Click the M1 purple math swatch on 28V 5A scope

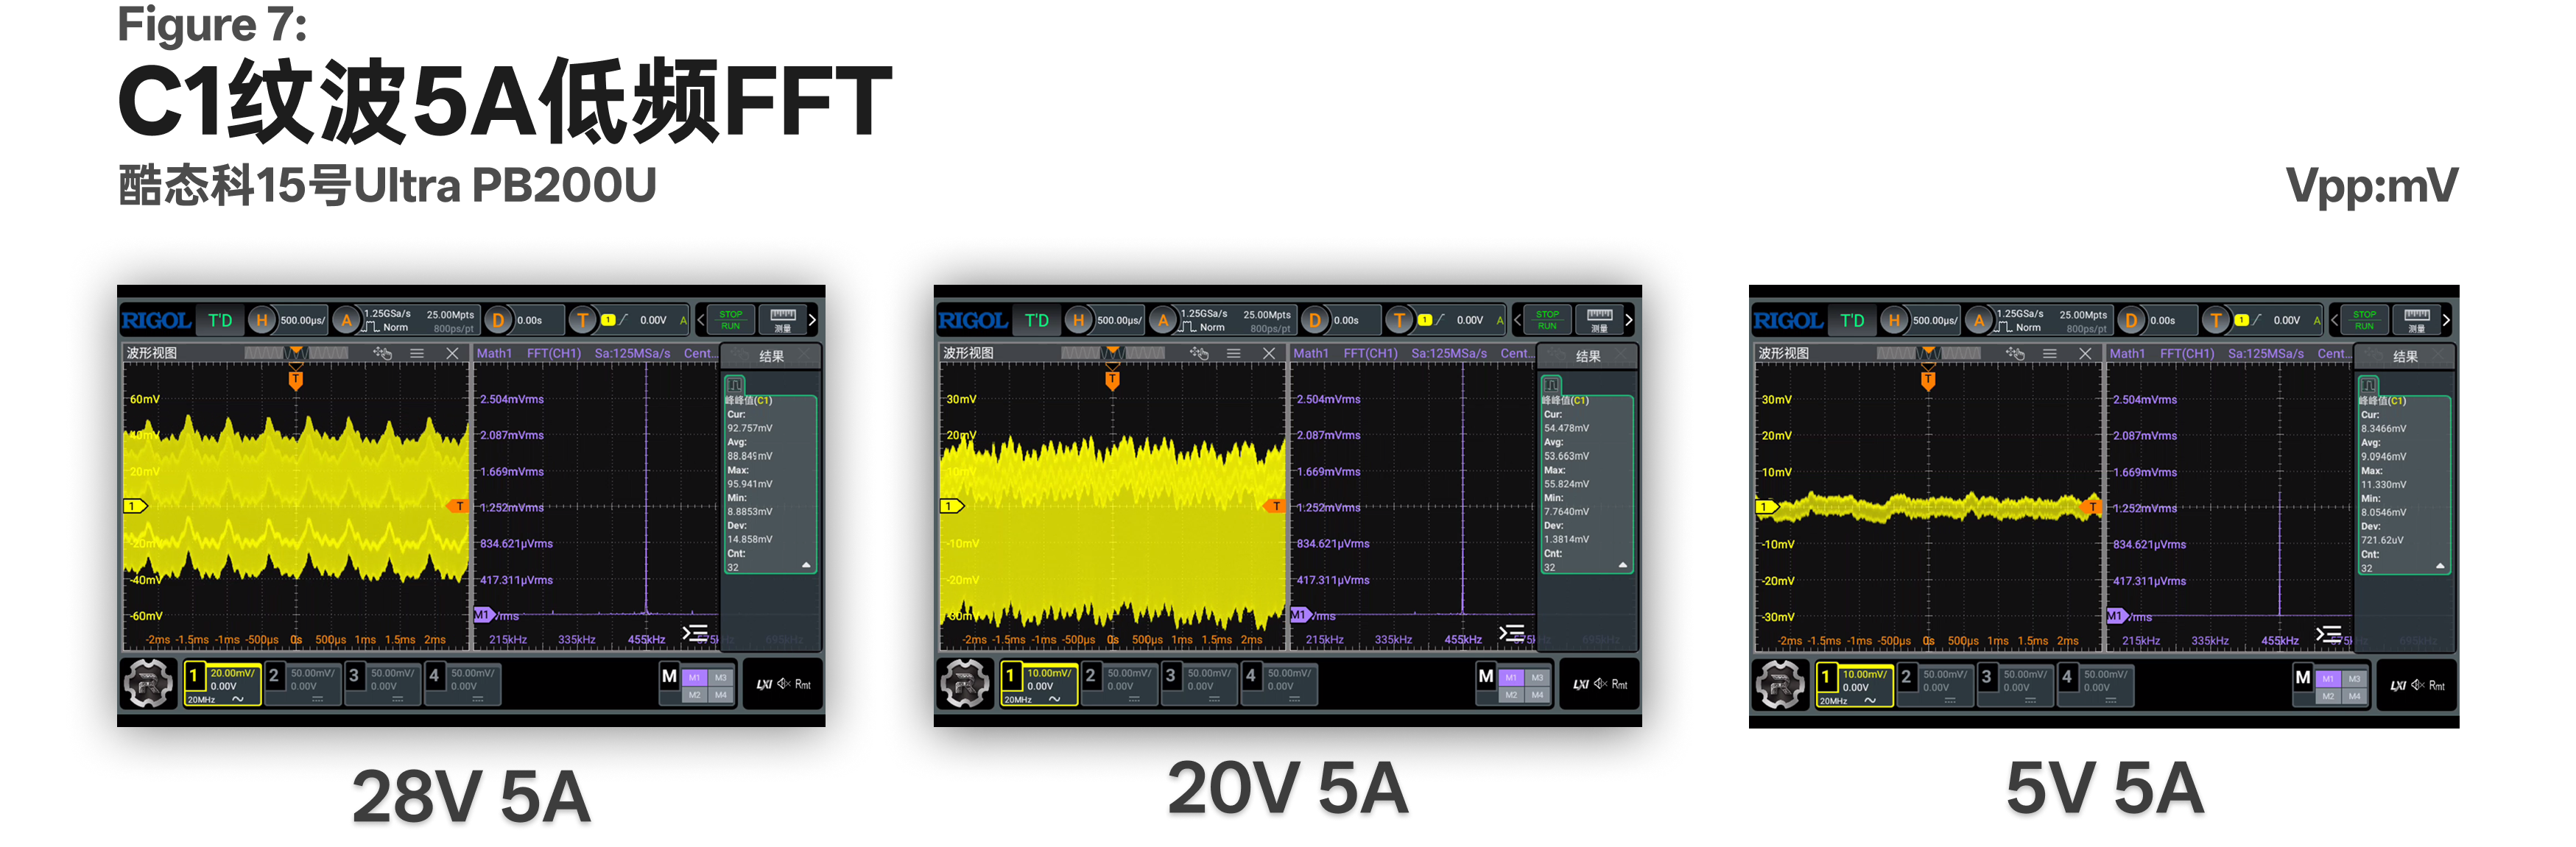pyautogui.click(x=695, y=677)
